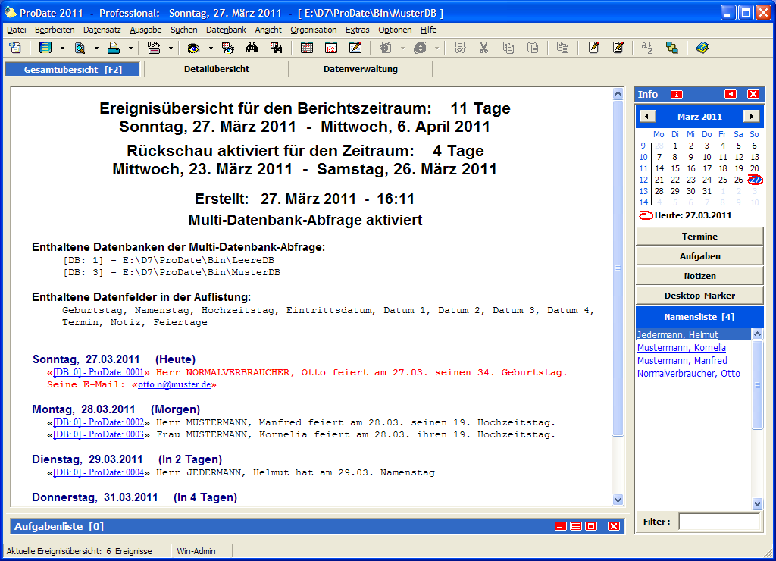
Task: Minimize the Aufgabenliste panel
Action: 560,526
